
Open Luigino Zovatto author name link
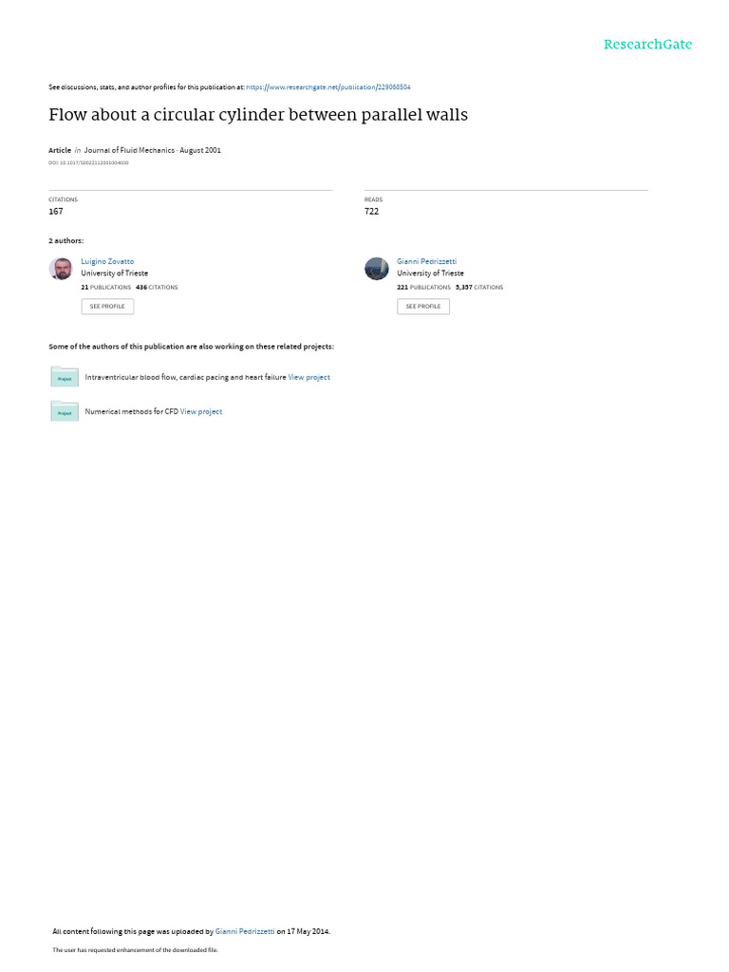pyautogui.click(x=107, y=262)
